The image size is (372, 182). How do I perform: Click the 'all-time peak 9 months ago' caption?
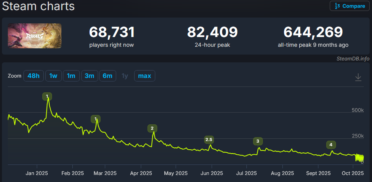[313, 45]
